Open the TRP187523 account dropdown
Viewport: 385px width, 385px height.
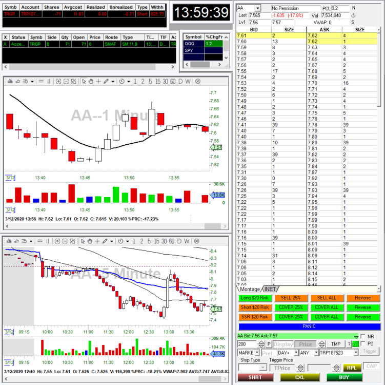(355, 353)
